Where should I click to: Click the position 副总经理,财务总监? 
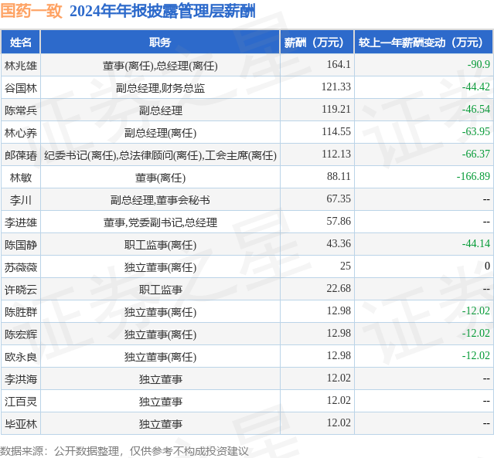tap(160, 88)
